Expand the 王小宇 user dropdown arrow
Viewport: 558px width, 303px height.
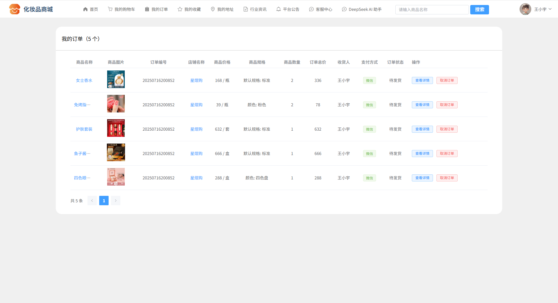coord(550,9)
